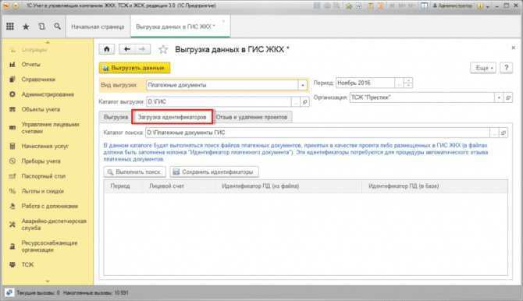
Task: Expand the Вид выгрузки dropdown arrow
Action: coord(302,85)
